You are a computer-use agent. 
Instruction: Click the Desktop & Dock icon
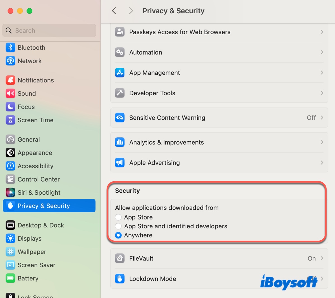pos(10,225)
